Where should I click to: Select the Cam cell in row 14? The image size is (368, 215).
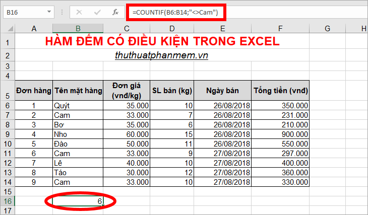click(78, 182)
